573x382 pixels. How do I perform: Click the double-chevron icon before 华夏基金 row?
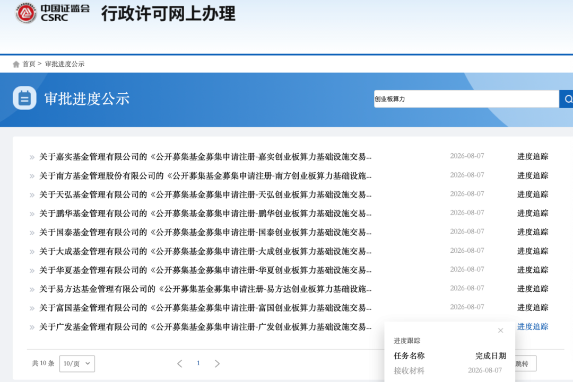pyautogui.click(x=32, y=271)
